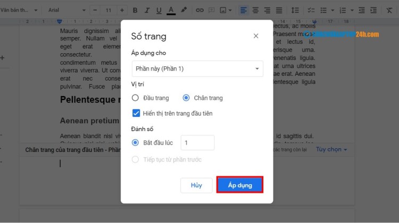Open the Tùy chọn footer menu
399x223 pixels.
[x=331, y=149]
